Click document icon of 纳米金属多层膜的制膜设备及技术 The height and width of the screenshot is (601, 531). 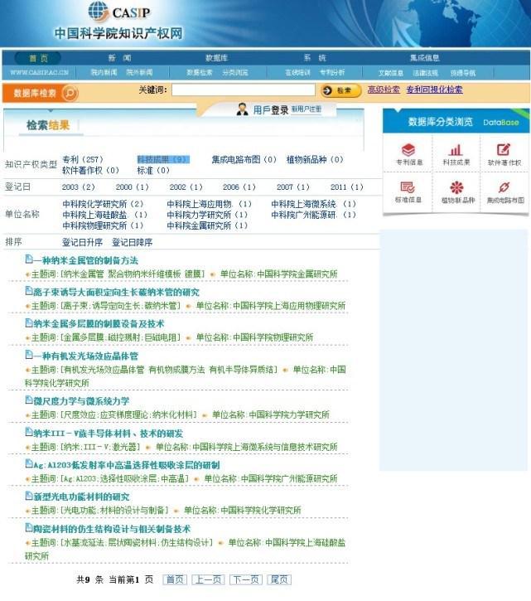point(29,322)
